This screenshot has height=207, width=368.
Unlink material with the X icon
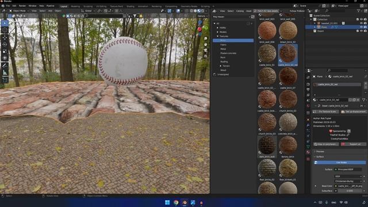pyautogui.click(x=358, y=99)
